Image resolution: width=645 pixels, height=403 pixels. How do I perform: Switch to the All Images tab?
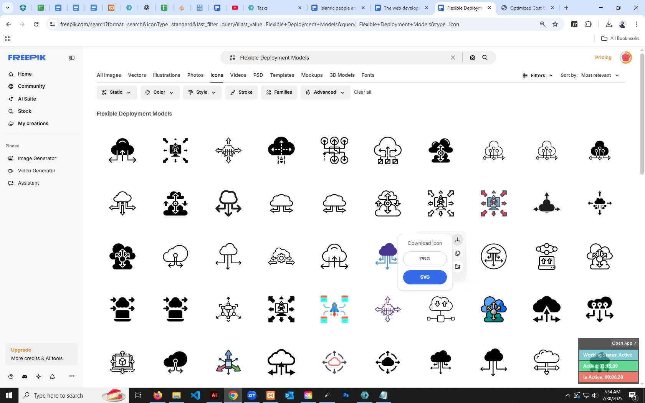pos(109,75)
